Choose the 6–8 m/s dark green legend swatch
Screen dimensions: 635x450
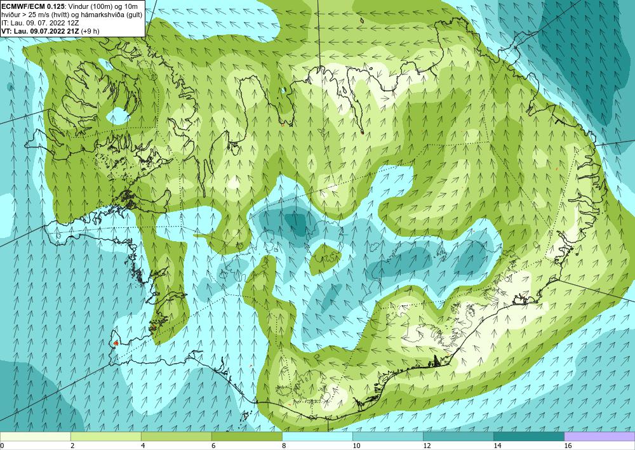pos(246,436)
